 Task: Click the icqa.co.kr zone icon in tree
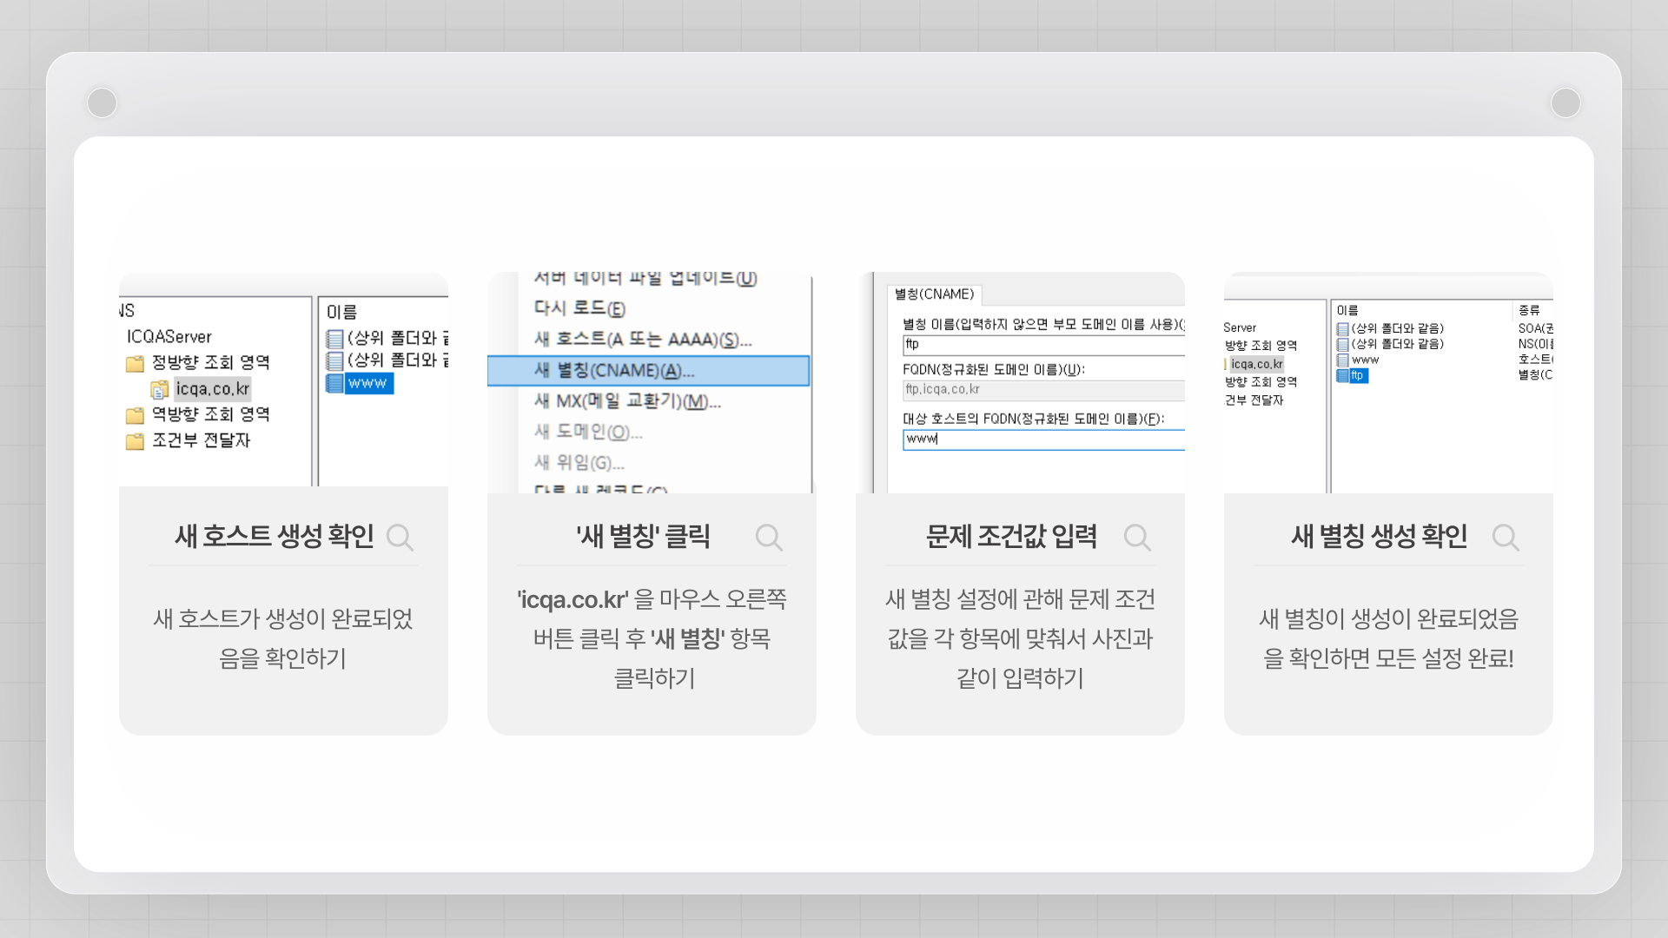(x=160, y=389)
